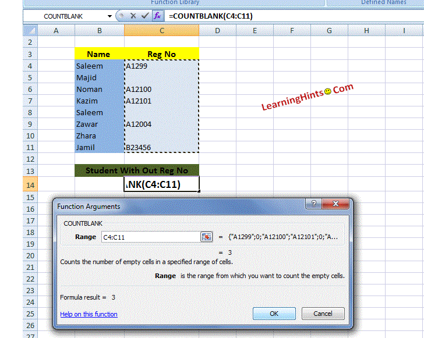424x338 pixels.
Task: Click the Reg No header cell
Action: tap(162, 54)
